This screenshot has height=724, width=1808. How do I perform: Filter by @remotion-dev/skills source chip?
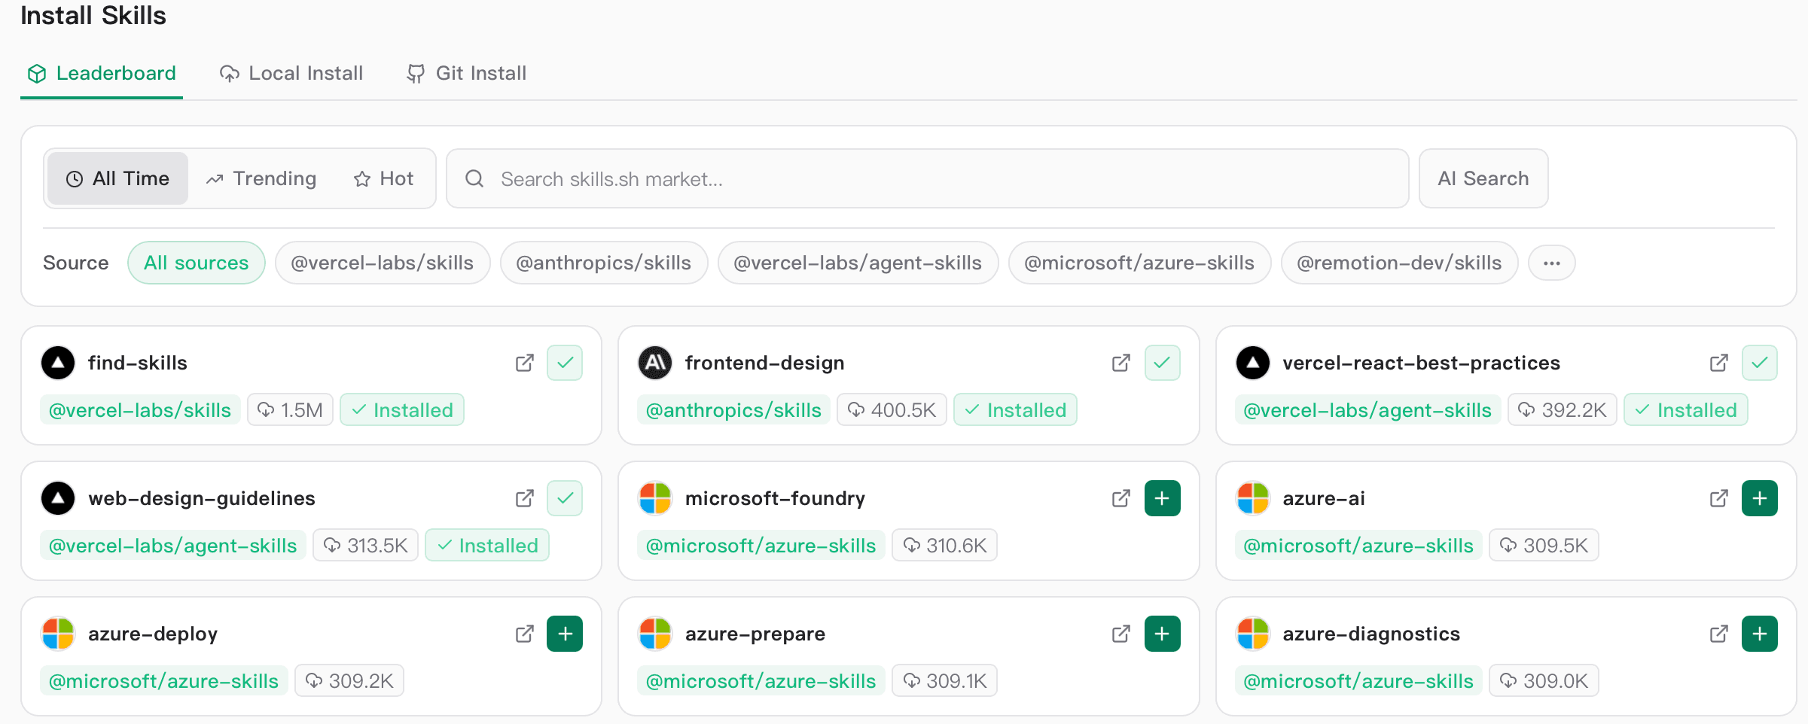point(1399,263)
